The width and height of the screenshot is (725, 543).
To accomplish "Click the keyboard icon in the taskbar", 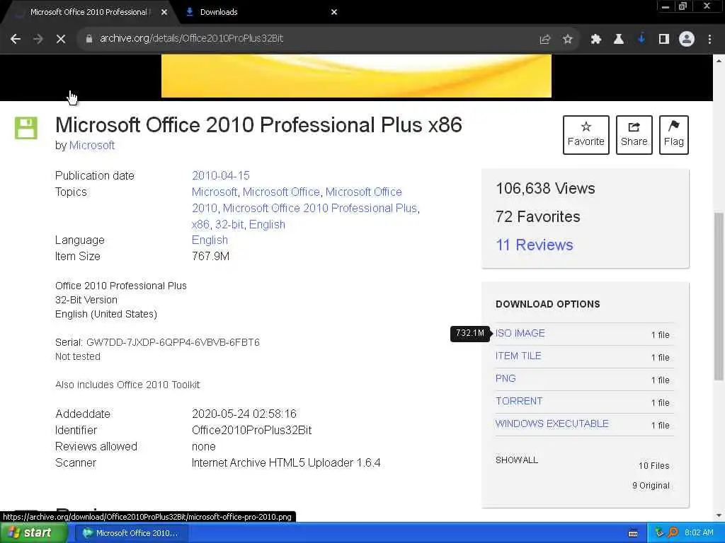I will tap(633, 533).
